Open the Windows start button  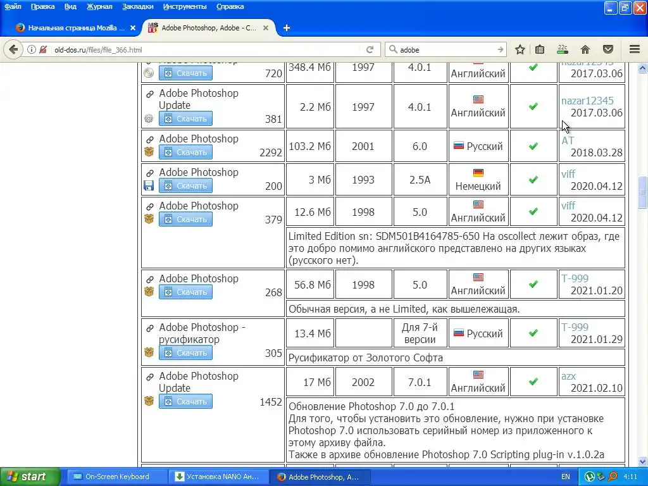coord(30,477)
